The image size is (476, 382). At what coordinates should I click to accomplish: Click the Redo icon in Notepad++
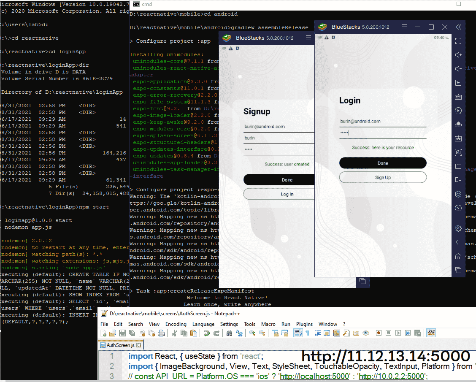pos(216,333)
